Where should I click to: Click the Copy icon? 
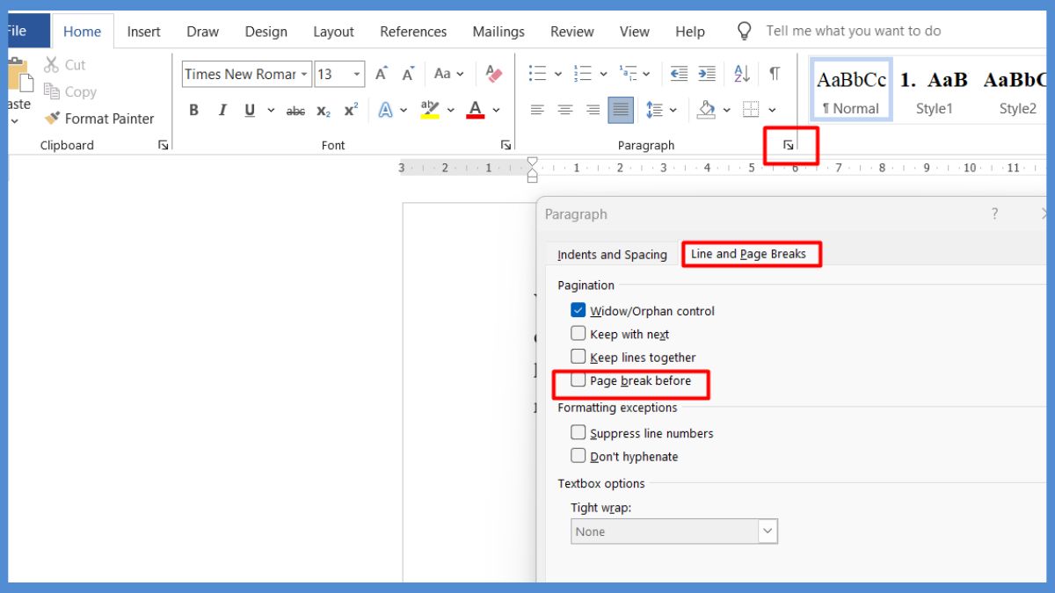[x=51, y=91]
